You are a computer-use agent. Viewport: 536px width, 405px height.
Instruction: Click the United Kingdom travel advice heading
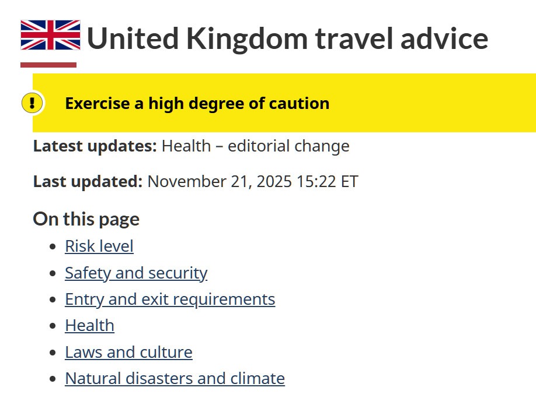tap(287, 38)
